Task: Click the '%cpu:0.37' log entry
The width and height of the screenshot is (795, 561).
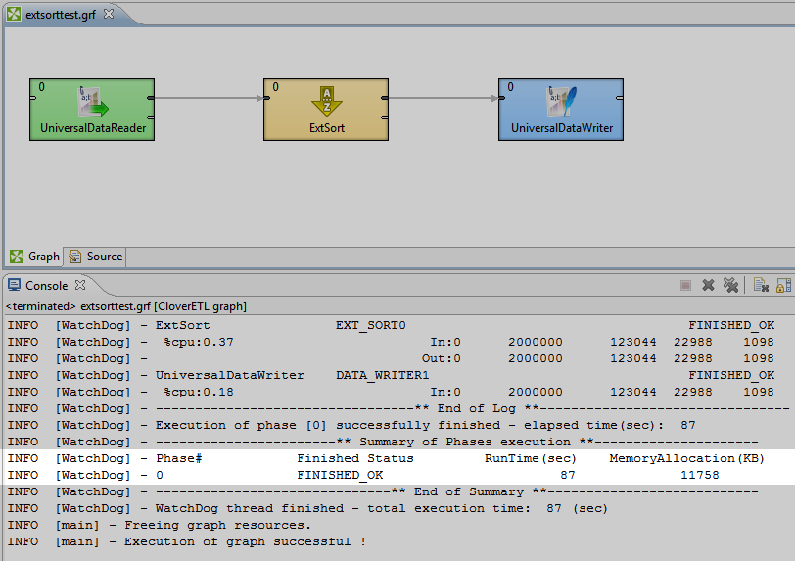Action: 198,342
